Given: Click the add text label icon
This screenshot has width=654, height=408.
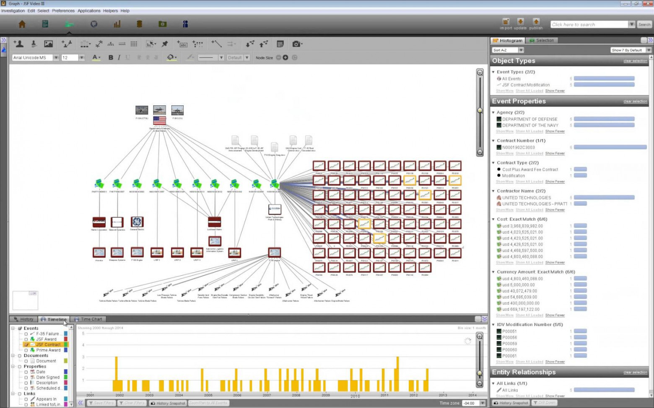Looking at the screenshot, I should point(182,44).
